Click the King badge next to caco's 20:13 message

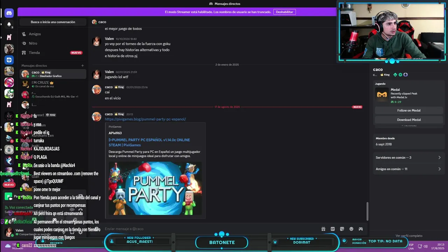coord(119,114)
